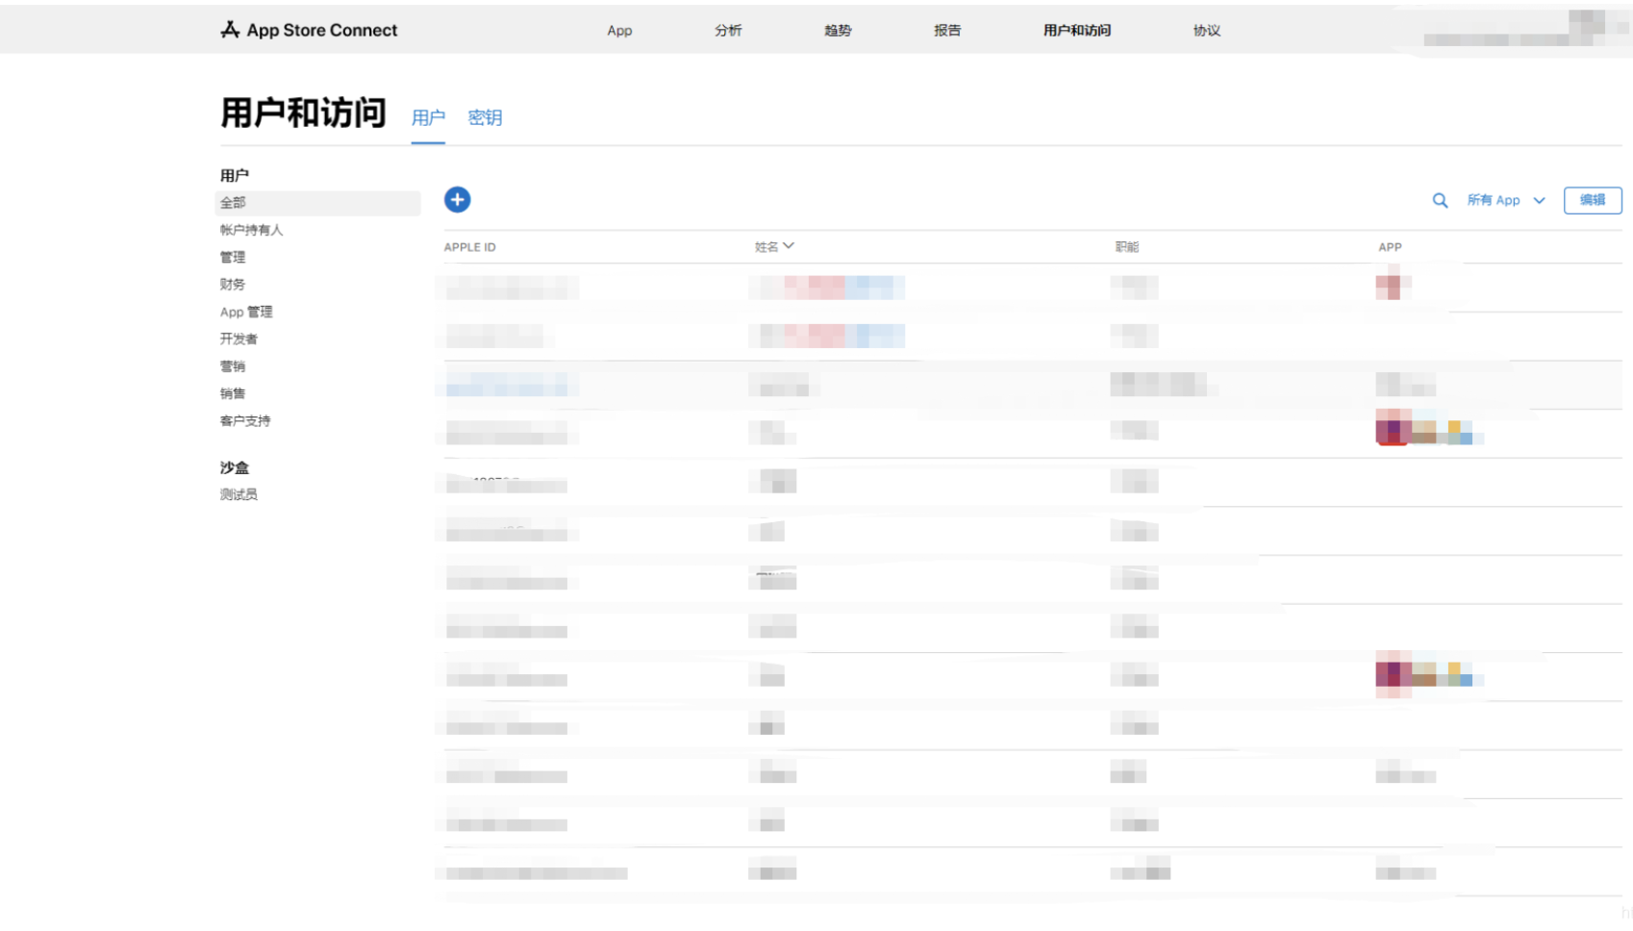Select 全部 users in the sidebar
Viewport: 1633px width, 931px height.
click(x=233, y=203)
